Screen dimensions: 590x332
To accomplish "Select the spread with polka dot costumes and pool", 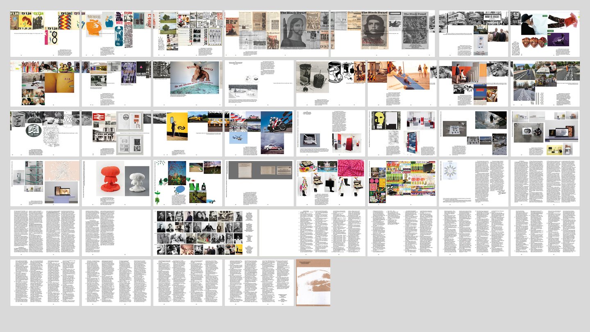I will [x=331, y=183].
